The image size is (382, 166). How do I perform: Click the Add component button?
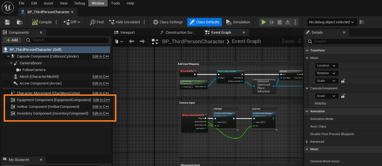[x=12, y=40]
